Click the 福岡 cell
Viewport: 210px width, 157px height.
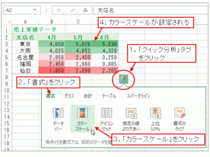[x=25, y=64]
